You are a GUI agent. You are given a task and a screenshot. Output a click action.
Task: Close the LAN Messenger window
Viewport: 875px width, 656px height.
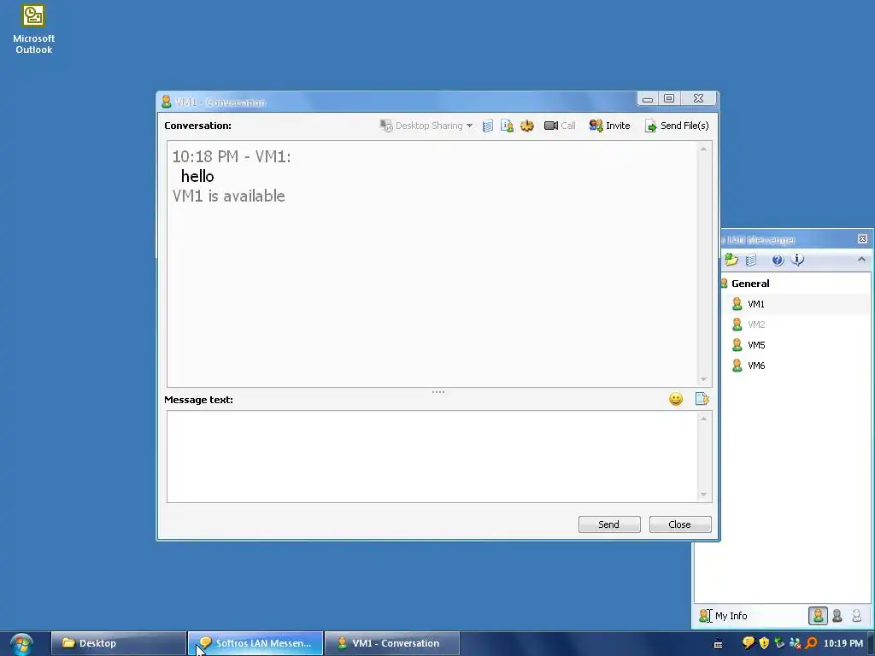862,239
